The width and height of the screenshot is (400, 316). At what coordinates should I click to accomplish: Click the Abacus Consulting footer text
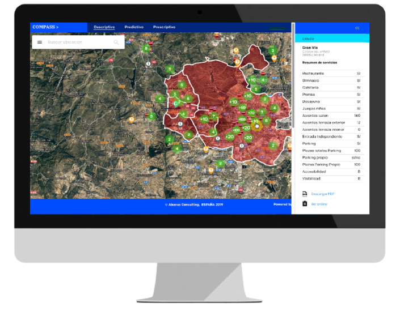click(x=194, y=204)
